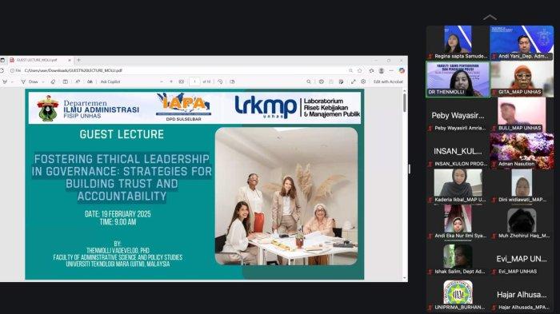
Task: Click the Fit to width icon
Action: (x=182, y=81)
